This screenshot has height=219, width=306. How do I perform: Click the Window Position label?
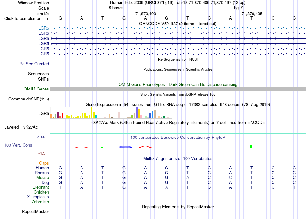[33, 3]
